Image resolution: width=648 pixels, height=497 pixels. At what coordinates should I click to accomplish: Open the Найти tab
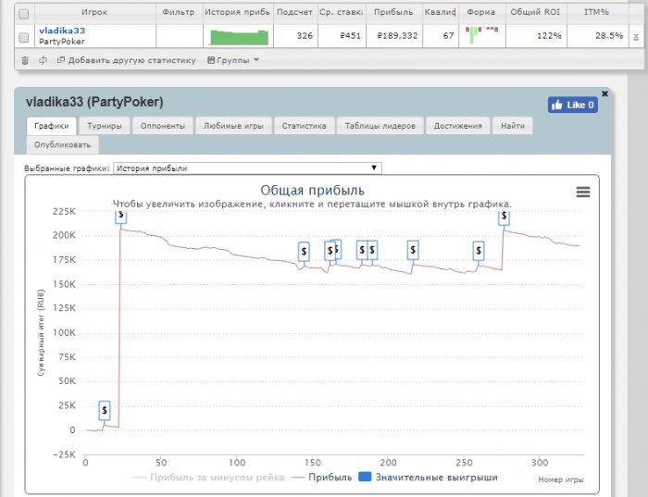tap(513, 126)
